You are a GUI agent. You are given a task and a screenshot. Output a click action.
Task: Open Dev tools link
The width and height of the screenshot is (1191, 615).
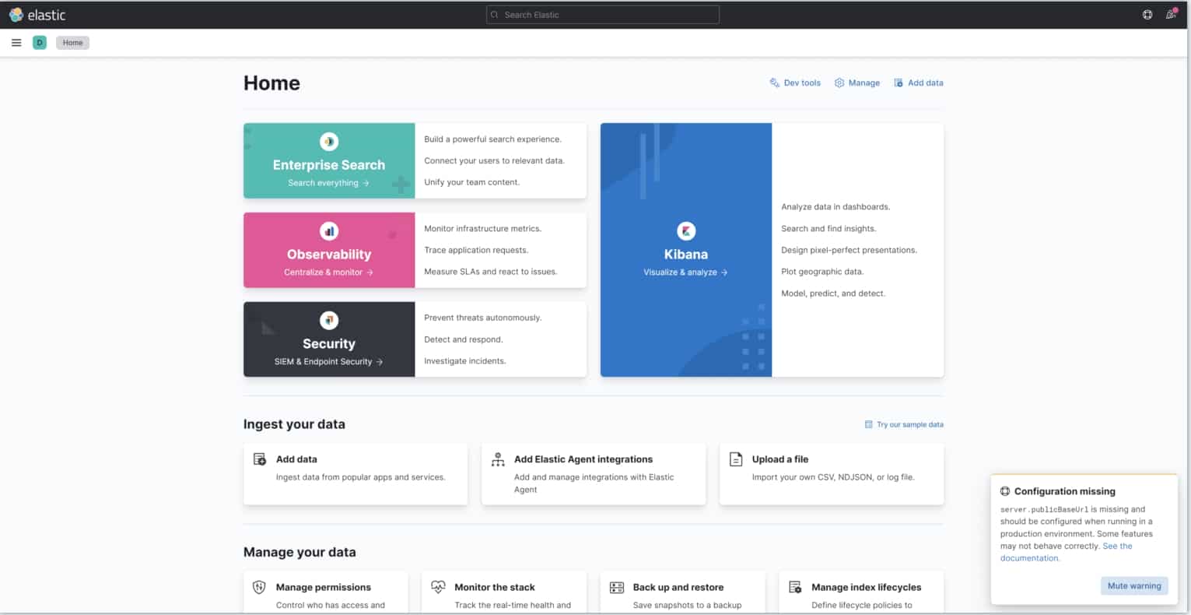click(x=795, y=83)
